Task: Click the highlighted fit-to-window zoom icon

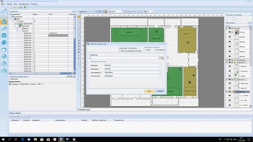Action: [106, 11]
